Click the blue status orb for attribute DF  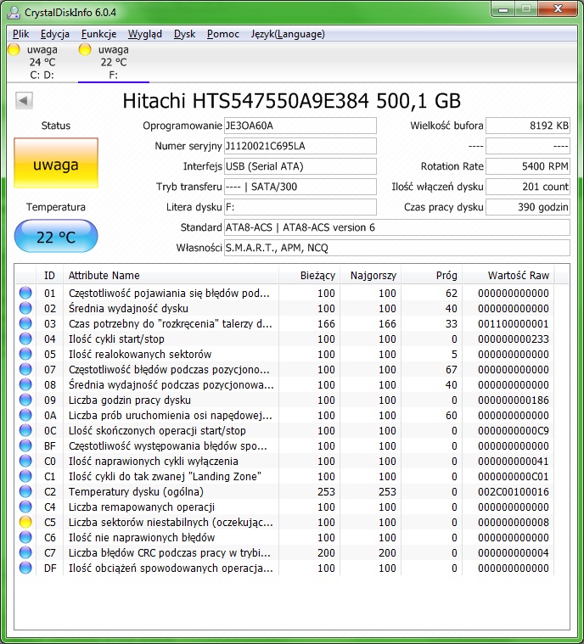[25, 568]
